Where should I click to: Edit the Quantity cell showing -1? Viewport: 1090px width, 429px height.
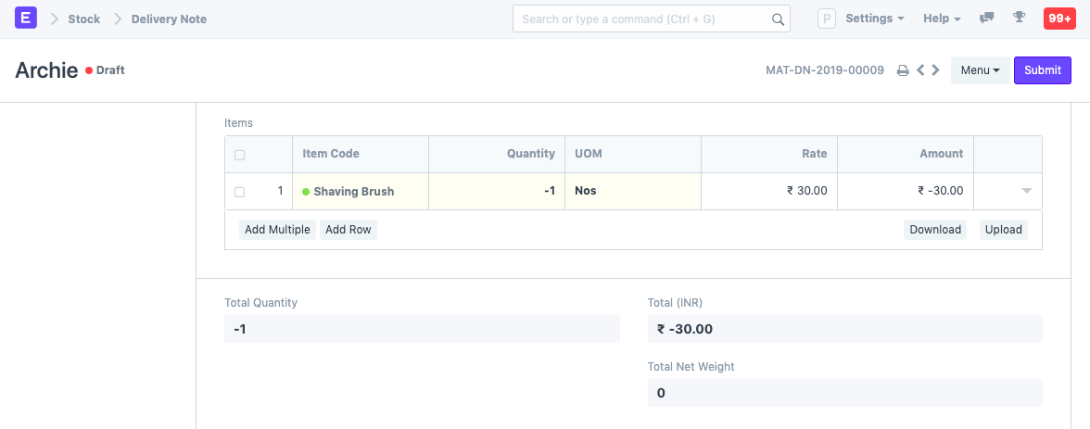pos(497,191)
